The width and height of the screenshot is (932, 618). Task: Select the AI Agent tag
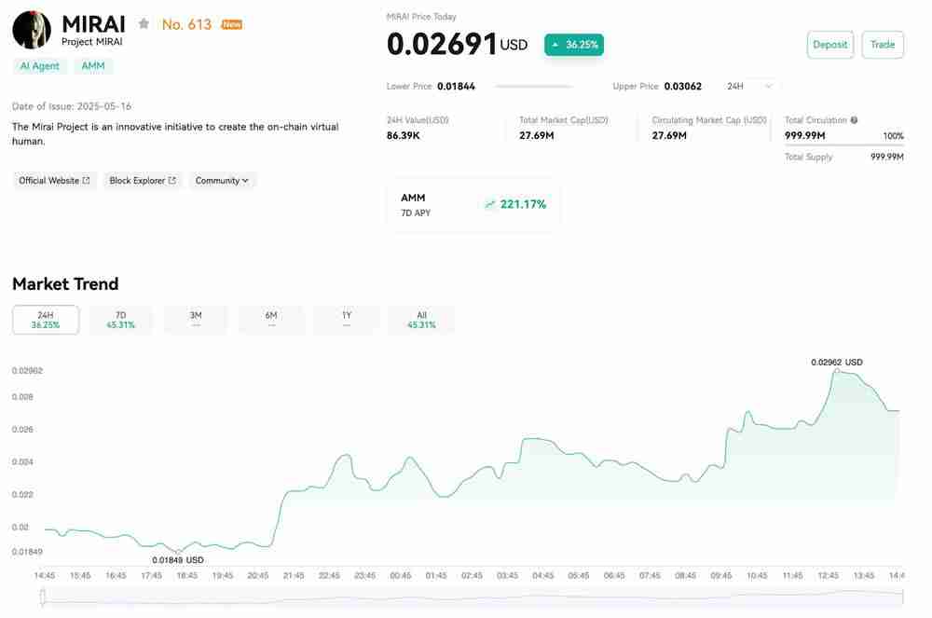(x=39, y=66)
